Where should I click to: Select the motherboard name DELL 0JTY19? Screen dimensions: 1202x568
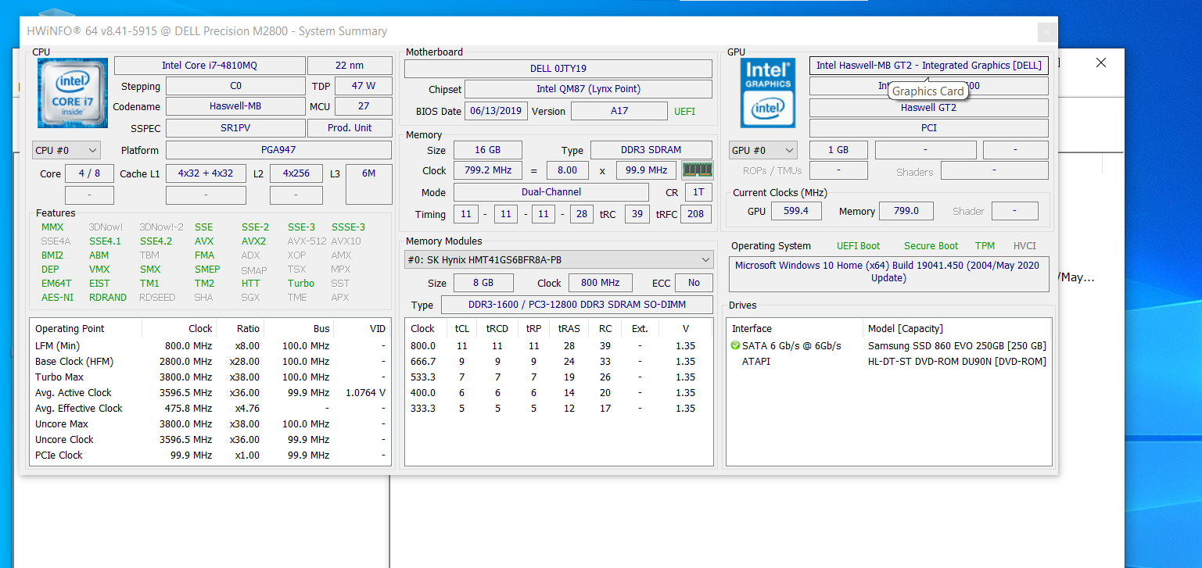pos(558,69)
